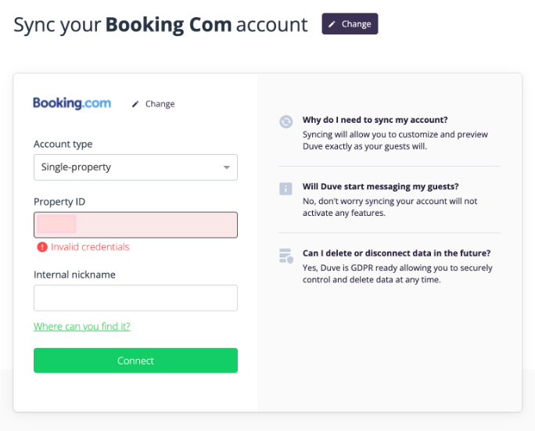535x431 pixels.
Task: Click the Internal nickname text field
Action: point(135,298)
